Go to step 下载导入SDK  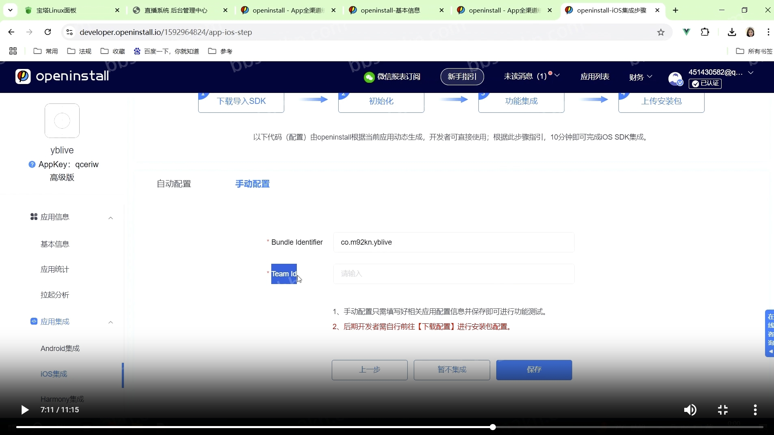coord(241,102)
